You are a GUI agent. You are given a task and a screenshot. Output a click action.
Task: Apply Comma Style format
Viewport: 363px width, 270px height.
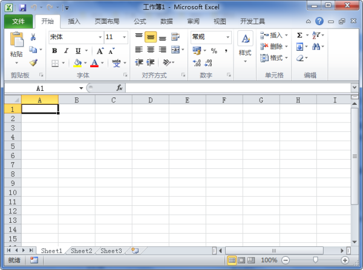[x=226, y=51]
